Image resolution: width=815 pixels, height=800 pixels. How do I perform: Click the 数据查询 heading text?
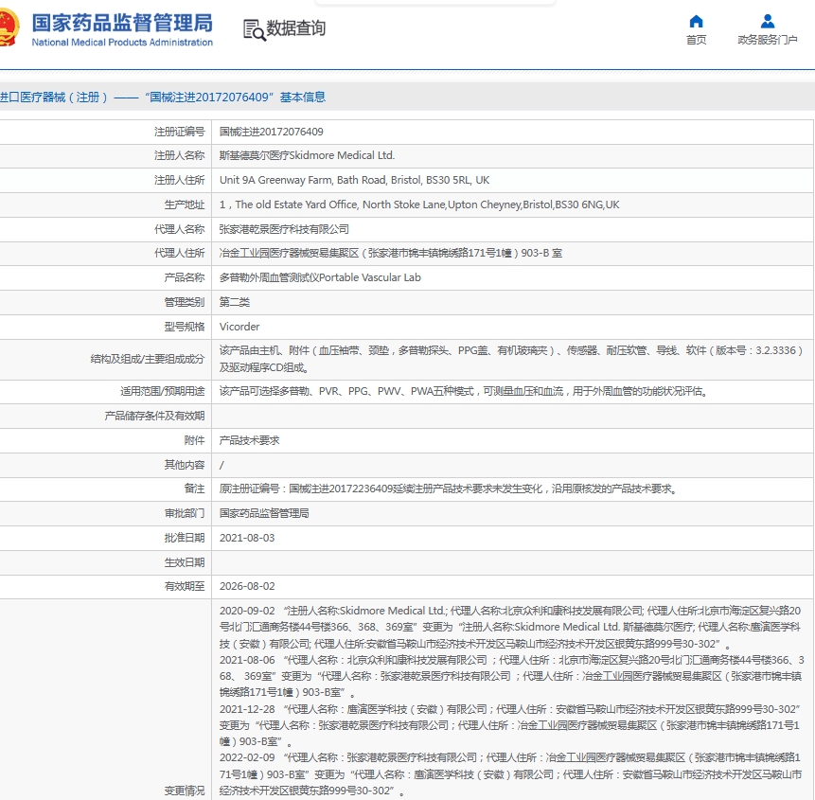[x=295, y=28]
